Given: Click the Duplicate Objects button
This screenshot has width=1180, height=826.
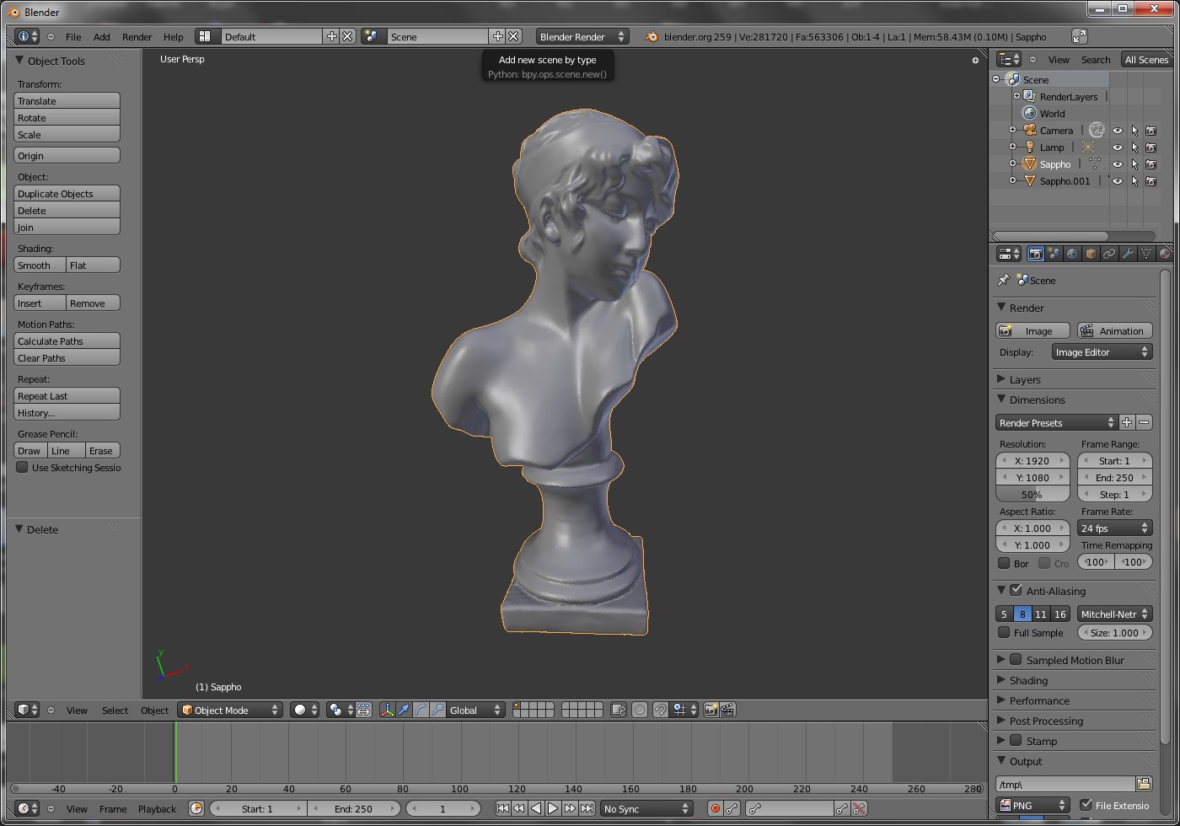Looking at the screenshot, I should coord(67,193).
